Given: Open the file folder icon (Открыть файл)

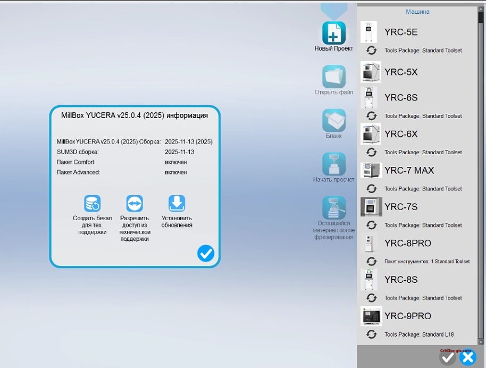Looking at the screenshot, I should click(334, 77).
